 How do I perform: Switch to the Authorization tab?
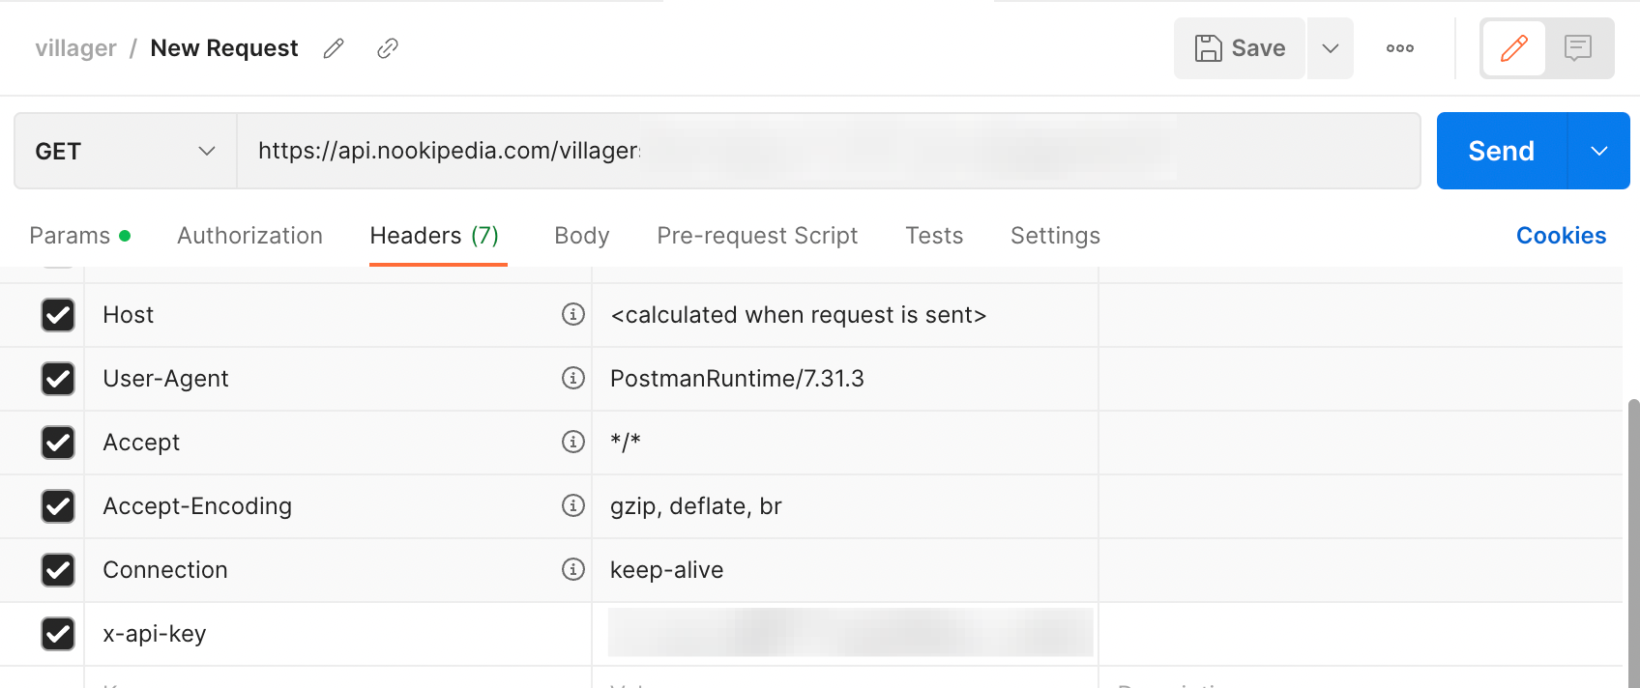(249, 236)
